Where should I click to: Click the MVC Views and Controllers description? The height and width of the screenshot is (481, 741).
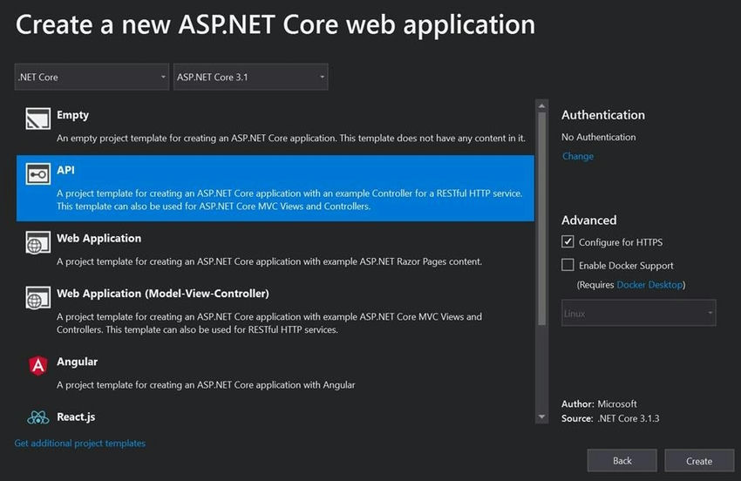tap(269, 323)
